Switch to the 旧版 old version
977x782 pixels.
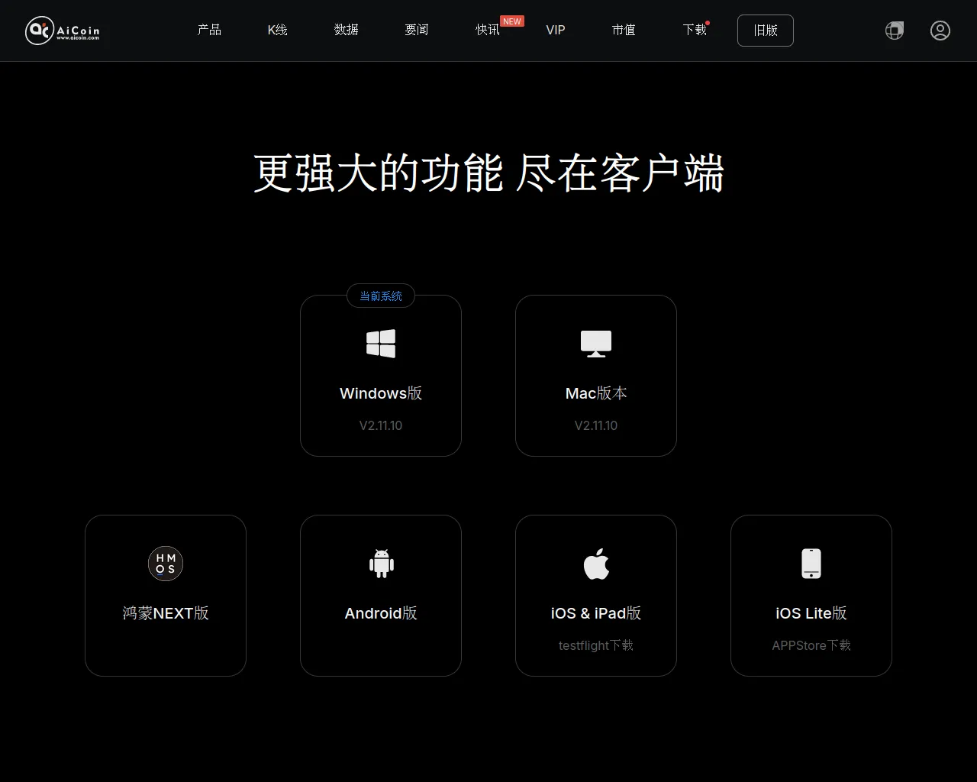[766, 31]
